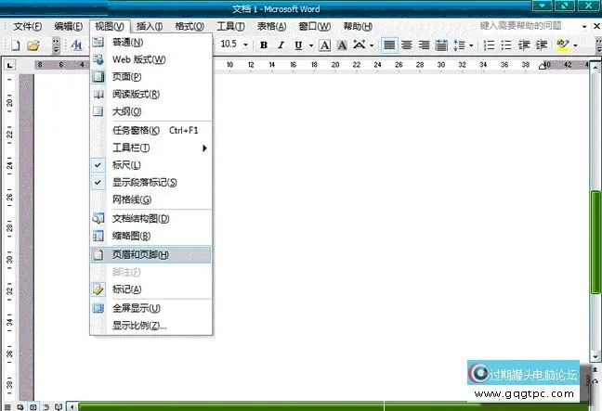The height and width of the screenshot is (411, 602).
Task: Open the help question box dropdown arrow
Action: tap(584, 26)
